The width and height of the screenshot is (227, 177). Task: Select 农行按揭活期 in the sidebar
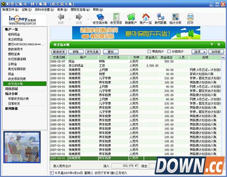tap(17, 59)
